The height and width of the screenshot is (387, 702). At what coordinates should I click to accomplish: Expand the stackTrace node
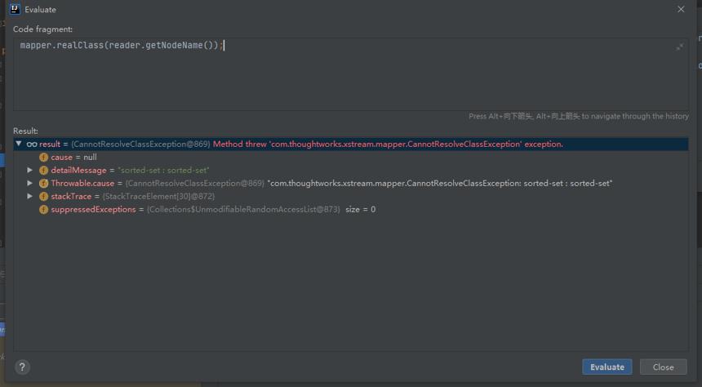click(x=29, y=196)
